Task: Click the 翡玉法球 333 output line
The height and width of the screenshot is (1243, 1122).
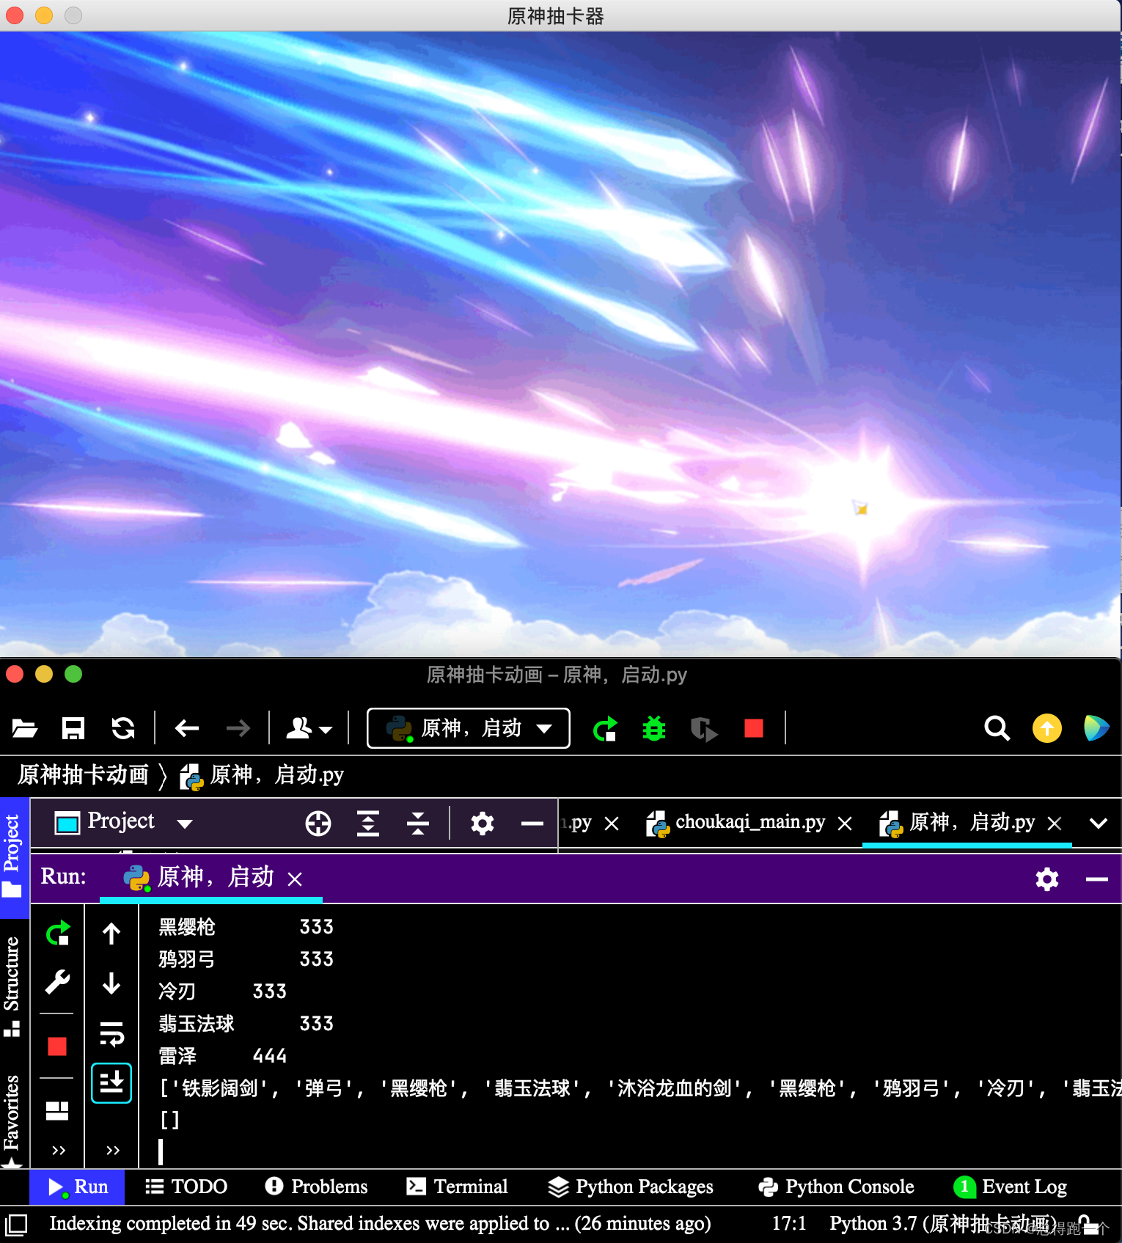Action: point(246,1024)
